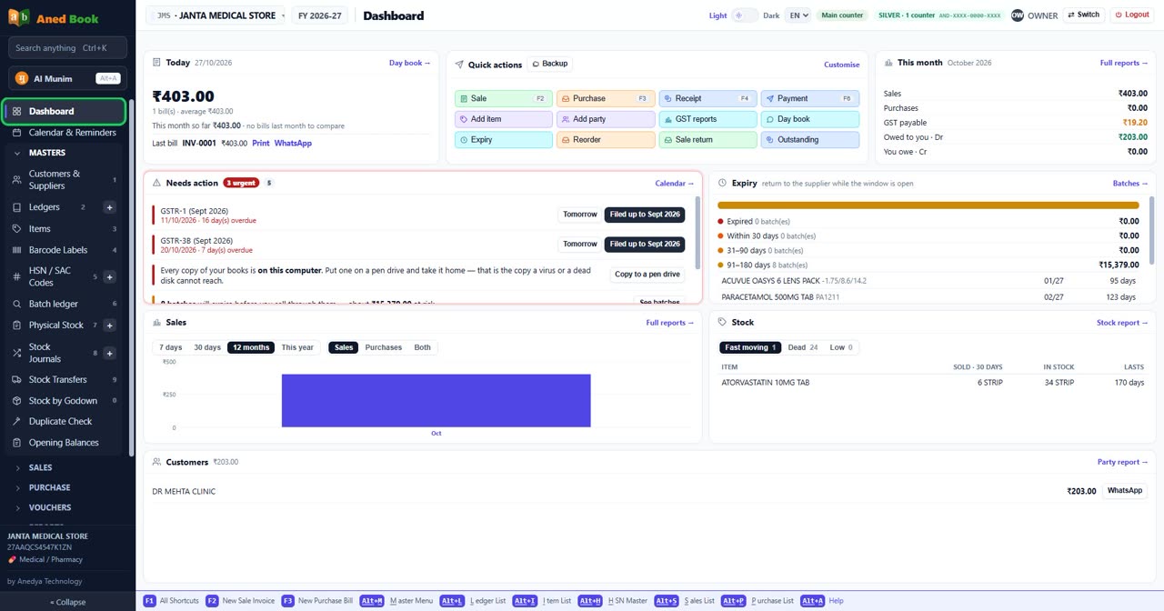Open the AI Munim assistant
1164x611 pixels.
coord(67,78)
